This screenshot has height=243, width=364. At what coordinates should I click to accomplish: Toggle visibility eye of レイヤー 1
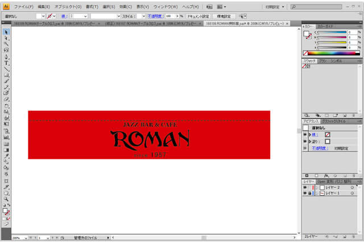tap(305, 193)
